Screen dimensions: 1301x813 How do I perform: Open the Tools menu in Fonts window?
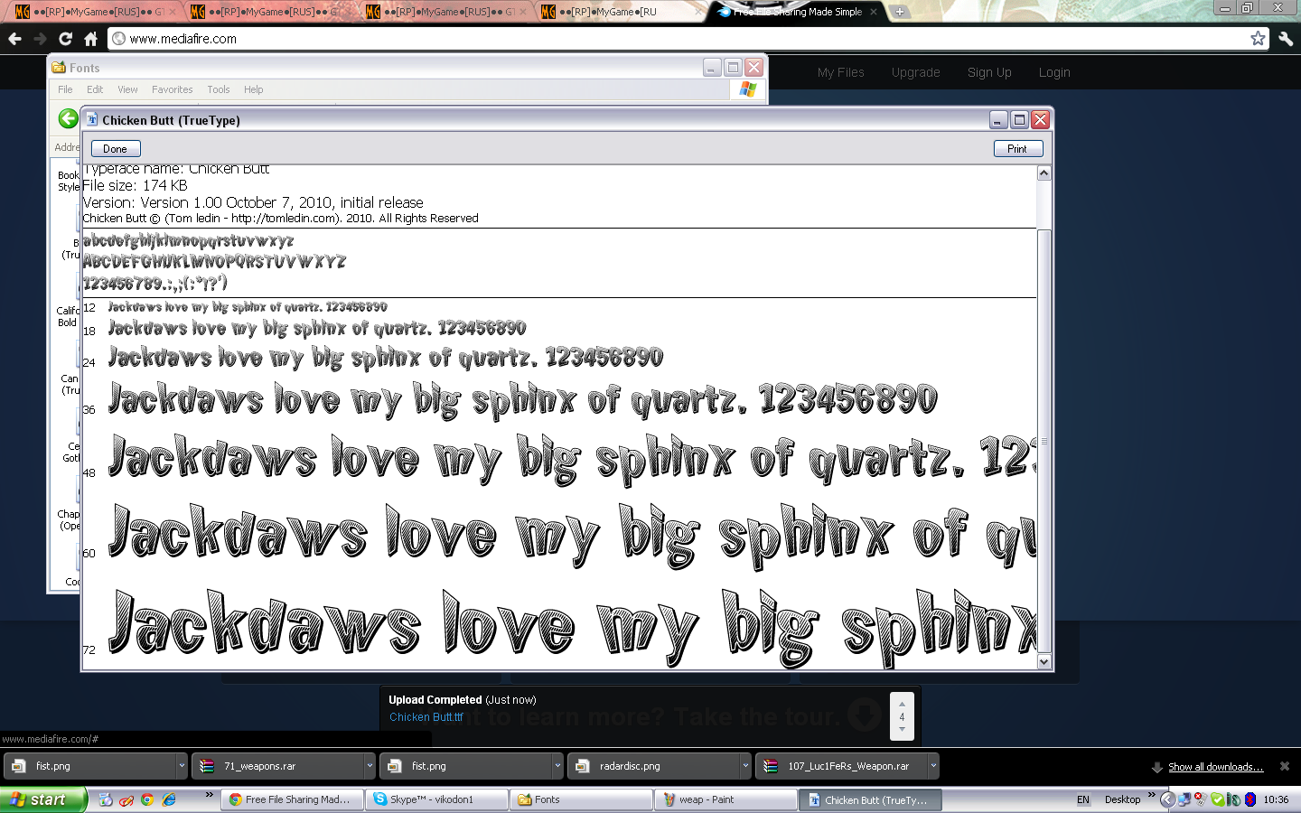click(218, 89)
